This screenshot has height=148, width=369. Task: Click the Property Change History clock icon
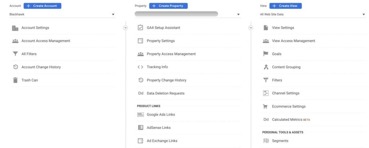point(141,80)
